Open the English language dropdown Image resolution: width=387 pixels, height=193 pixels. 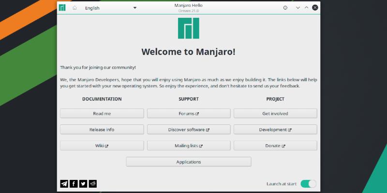pyautogui.click(x=110, y=8)
